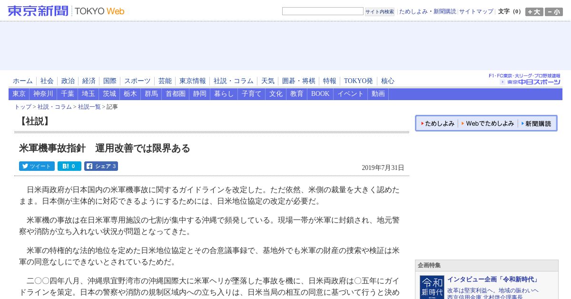
Task: Open the TOKYO発 section
Action: pos(359,81)
